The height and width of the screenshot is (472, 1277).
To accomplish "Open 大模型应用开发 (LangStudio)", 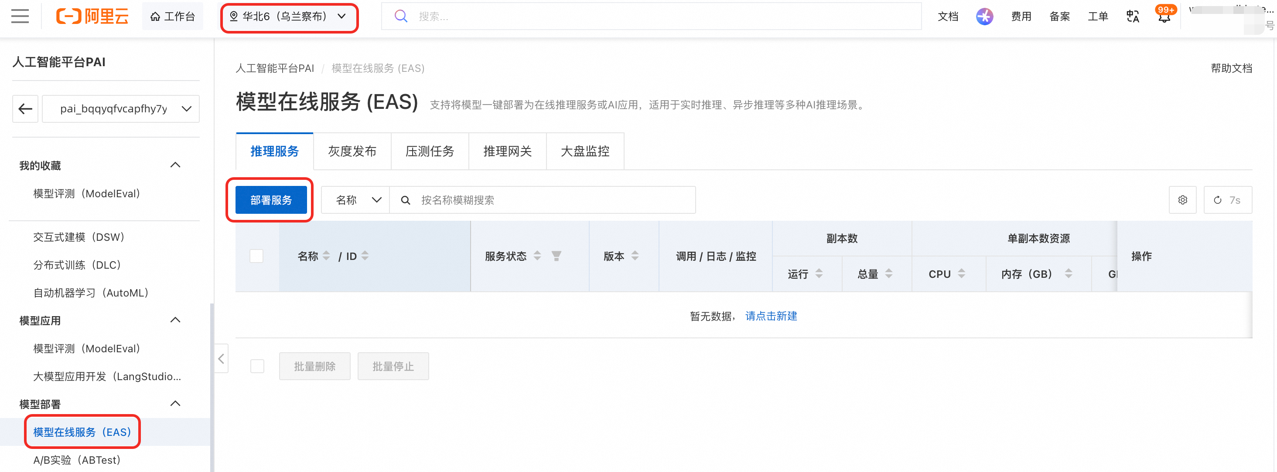I will point(107,376).
